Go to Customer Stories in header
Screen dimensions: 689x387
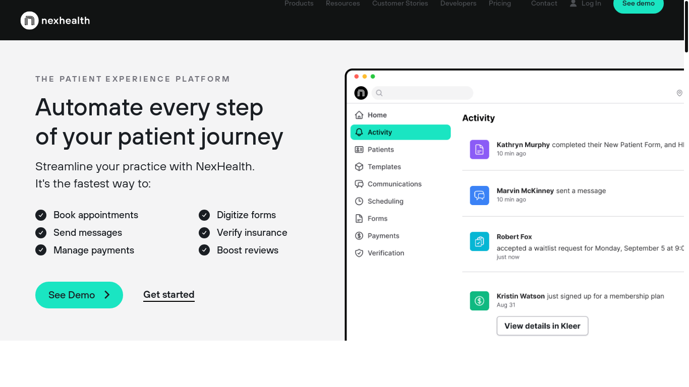click(400, 4)
